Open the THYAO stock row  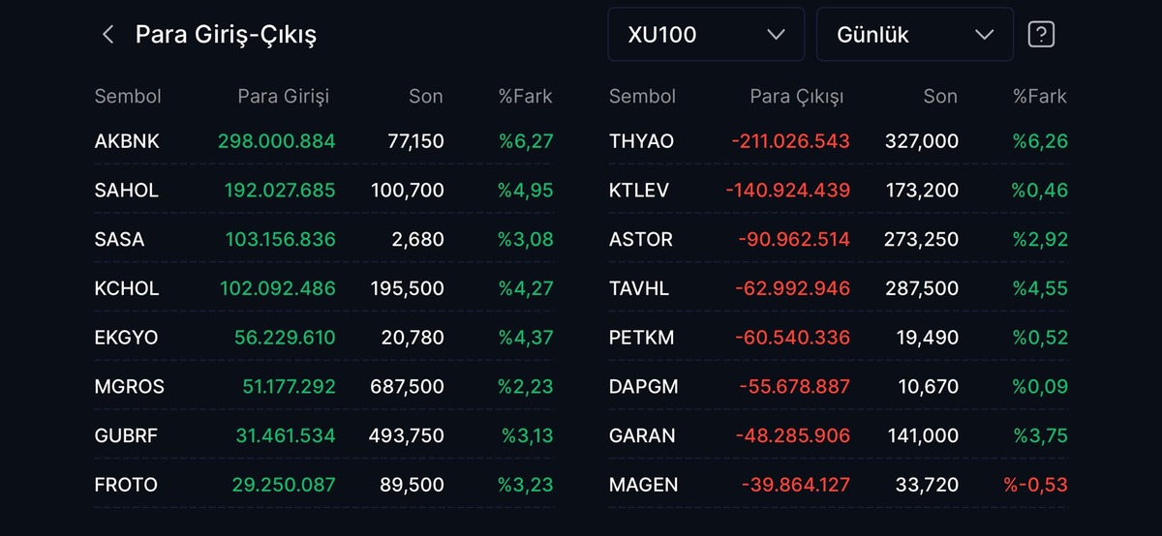point(839,141)
